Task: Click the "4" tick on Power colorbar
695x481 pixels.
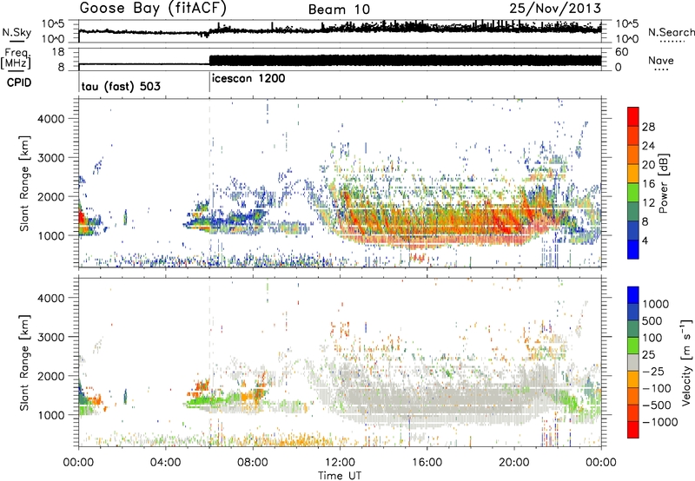Action: [x=645, y=240]
